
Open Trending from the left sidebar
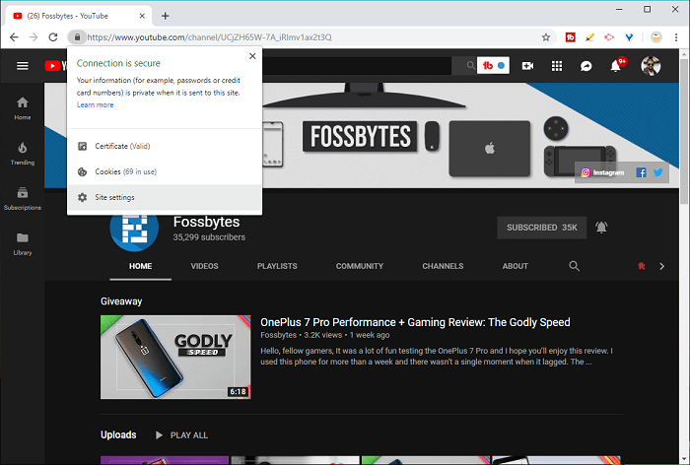pyautogui.click(x=23, y=153)
